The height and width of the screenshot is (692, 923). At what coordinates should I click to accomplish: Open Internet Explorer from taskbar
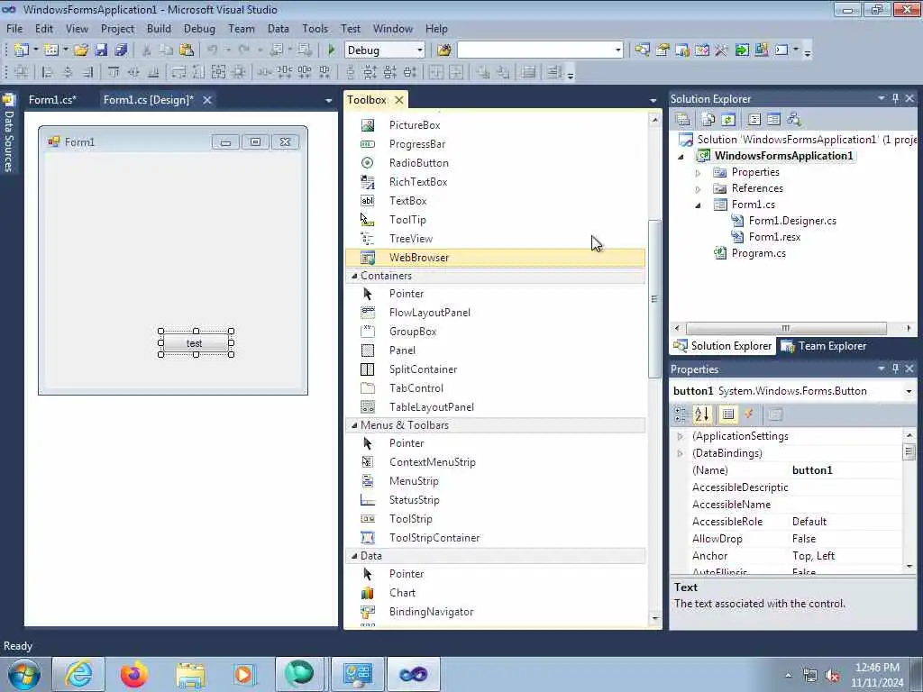(78, 674)
